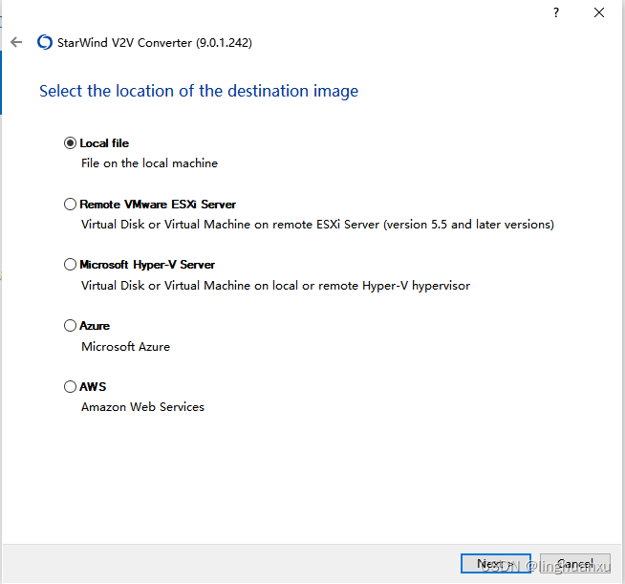Click the ESXi version 5.5 description text

click(317, 225)
